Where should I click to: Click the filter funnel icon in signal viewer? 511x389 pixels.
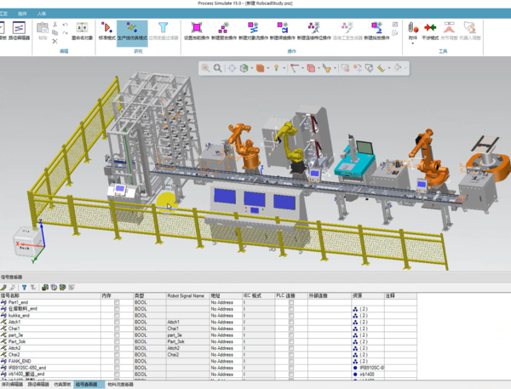24,288
